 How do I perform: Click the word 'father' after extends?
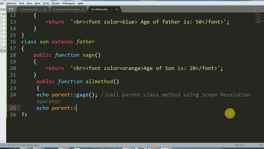pyautogui.click(x=85, y=42)
